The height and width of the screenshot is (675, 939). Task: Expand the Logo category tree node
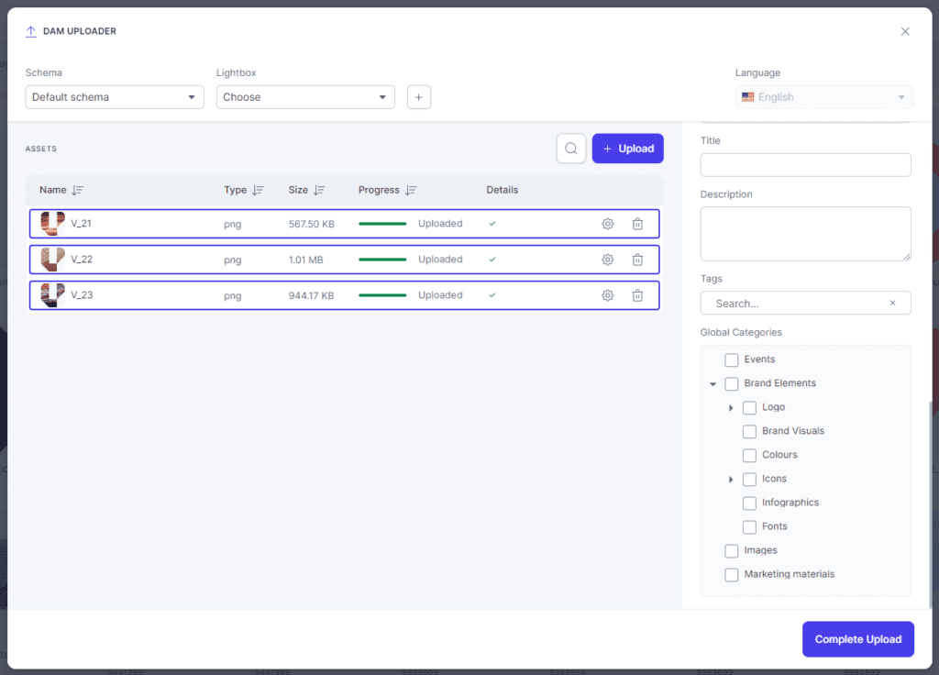pyautogui.click(x=731, y=408)
